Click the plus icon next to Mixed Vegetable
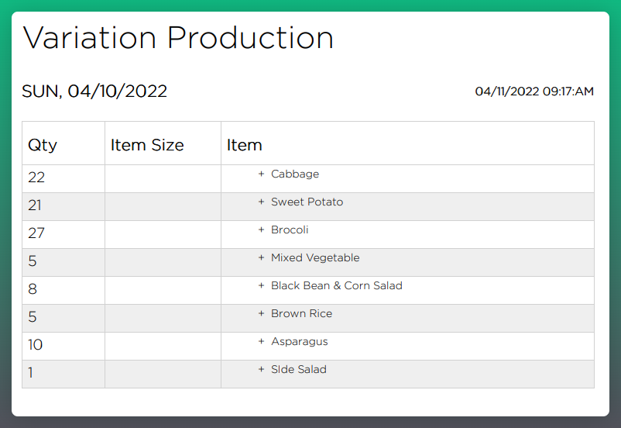621x428 pixels. (x=261, y=258)
